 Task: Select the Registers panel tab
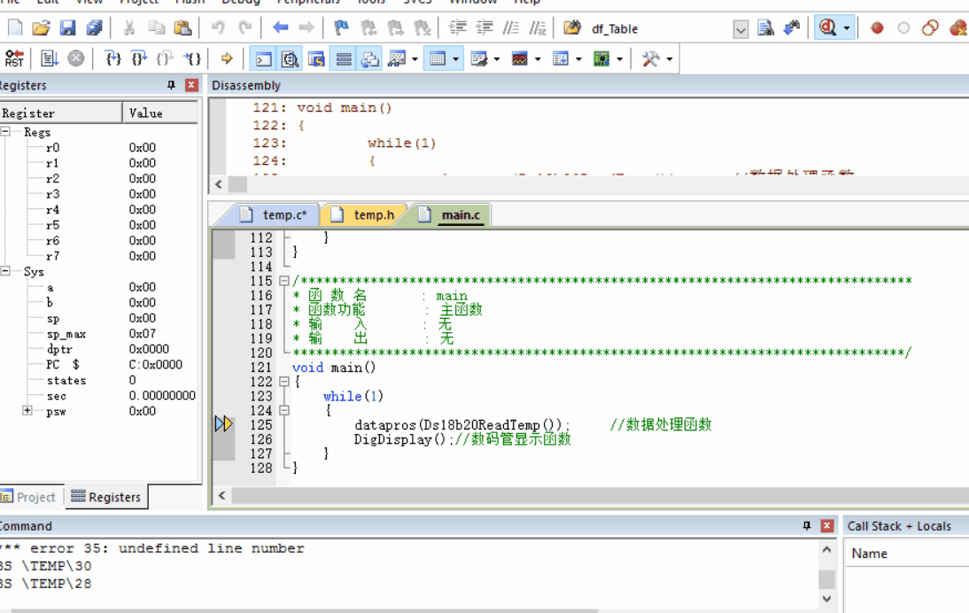106,497
